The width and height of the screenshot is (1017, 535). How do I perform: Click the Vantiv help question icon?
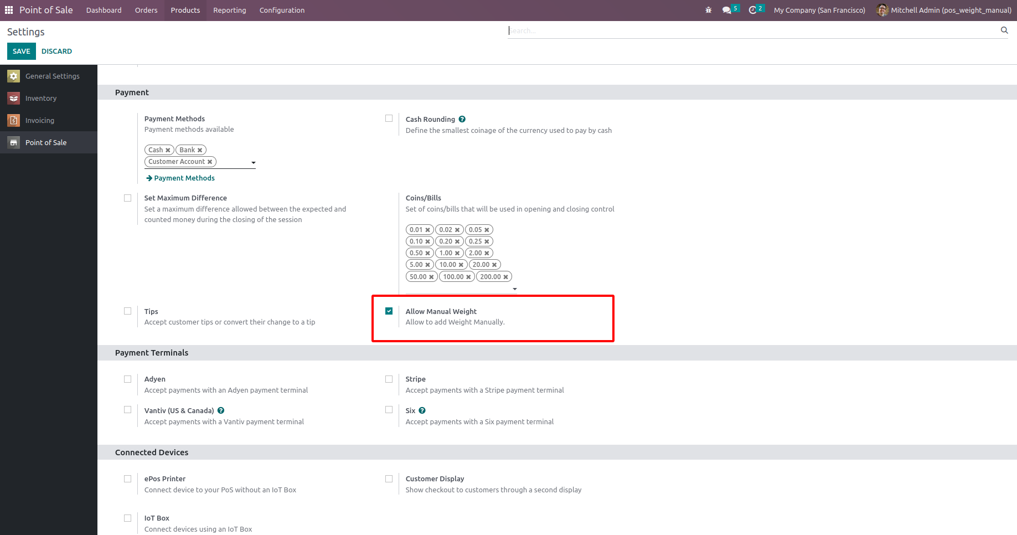tap(221, 410)
